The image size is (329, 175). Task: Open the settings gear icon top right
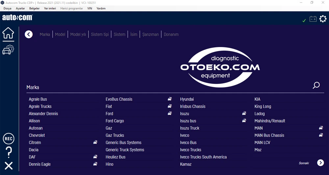(x=323, y=19)
